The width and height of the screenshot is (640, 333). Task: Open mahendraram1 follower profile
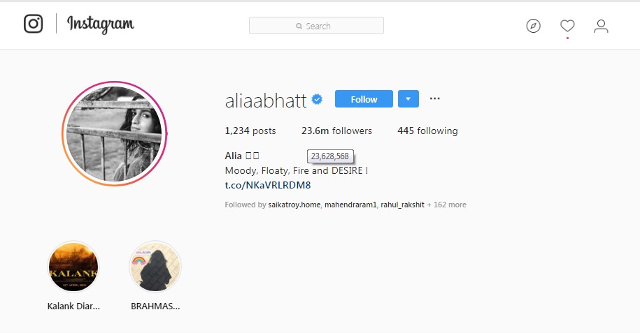point(350,205)
